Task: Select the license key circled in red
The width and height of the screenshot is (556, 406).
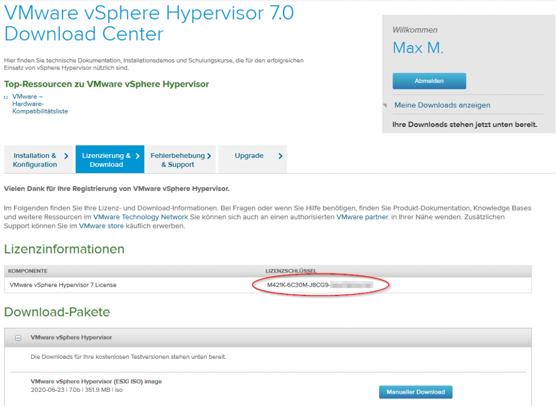Action: coord(320,284)
